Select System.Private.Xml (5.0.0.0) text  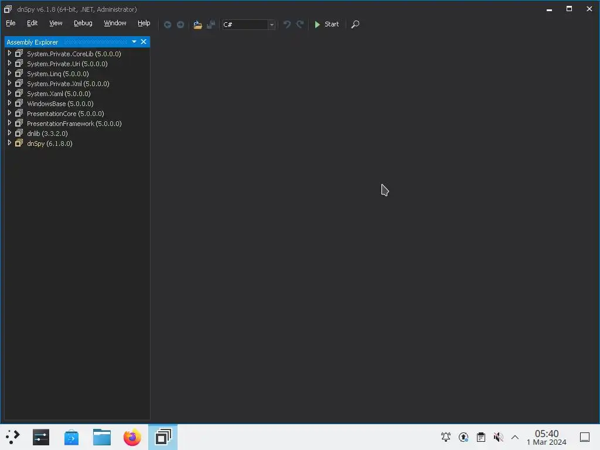[68, 84]
